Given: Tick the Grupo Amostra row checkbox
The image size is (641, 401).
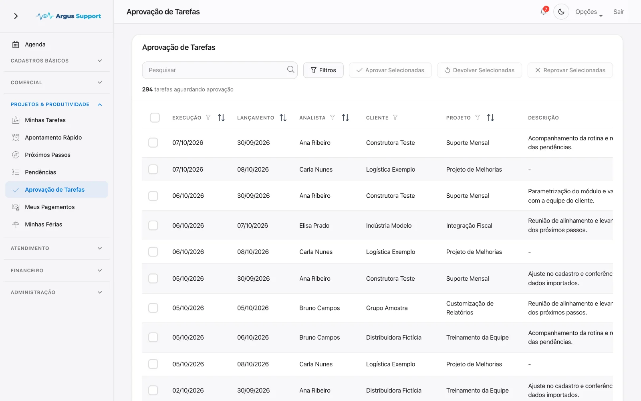Looking at the screenshot, I should (153, 308).
